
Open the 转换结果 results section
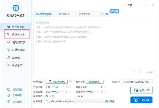point(15,65)
